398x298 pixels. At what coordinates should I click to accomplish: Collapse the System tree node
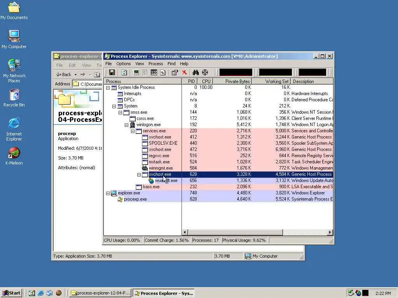coord(114,106)
